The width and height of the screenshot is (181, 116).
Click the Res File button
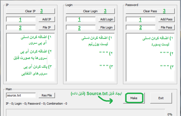(47, 95)
